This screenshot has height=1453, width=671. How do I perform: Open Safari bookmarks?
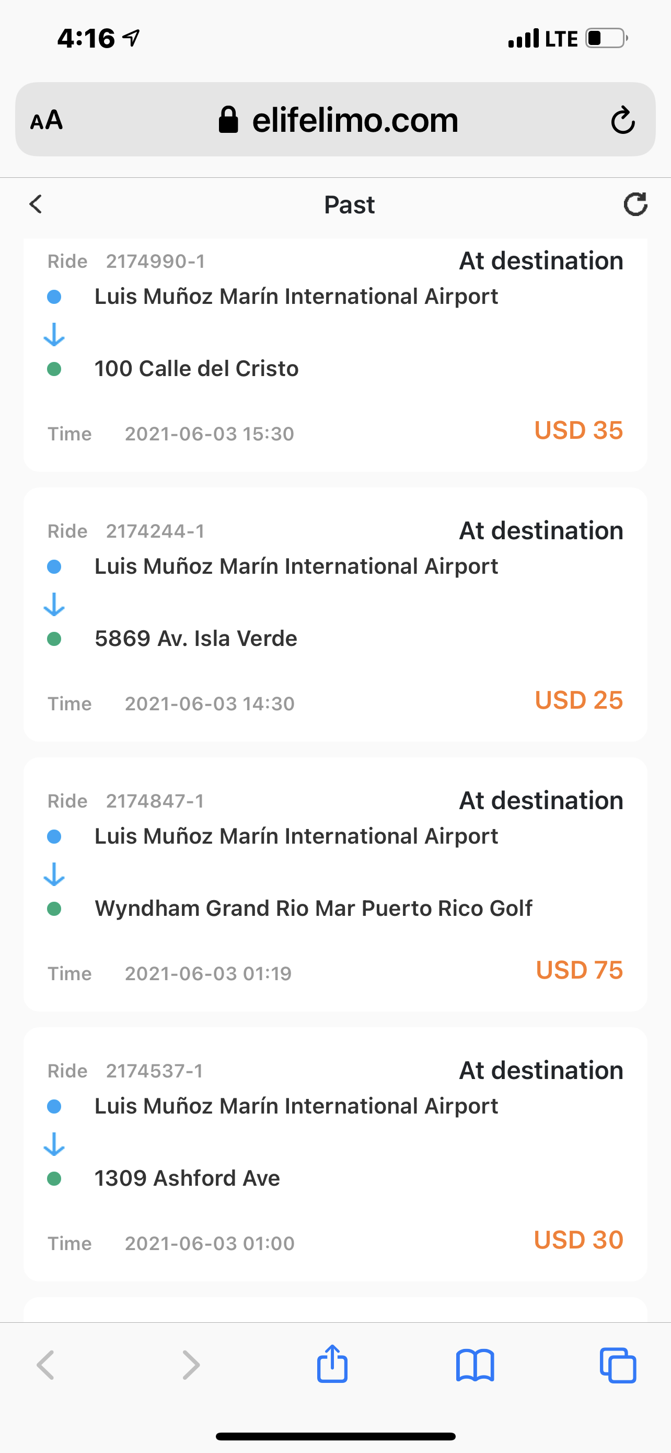475,1365
